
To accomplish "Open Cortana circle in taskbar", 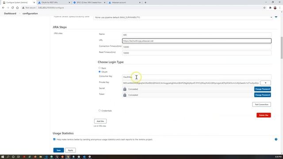I will 13,157.
